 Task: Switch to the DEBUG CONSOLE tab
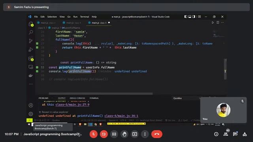point(77,98)
